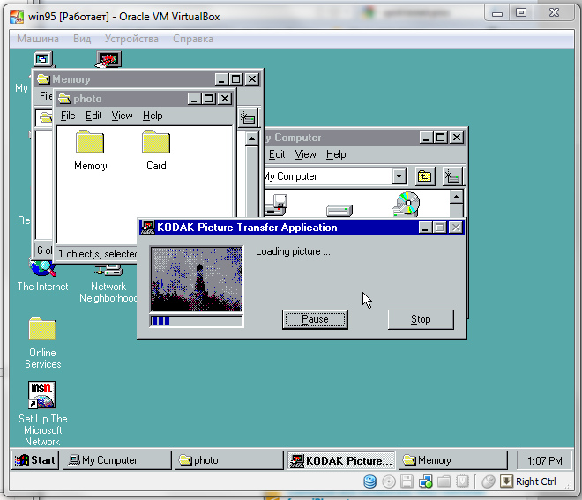Switch to photo taskbar button
Screen dimensions: 582x500
coord(229,460)
